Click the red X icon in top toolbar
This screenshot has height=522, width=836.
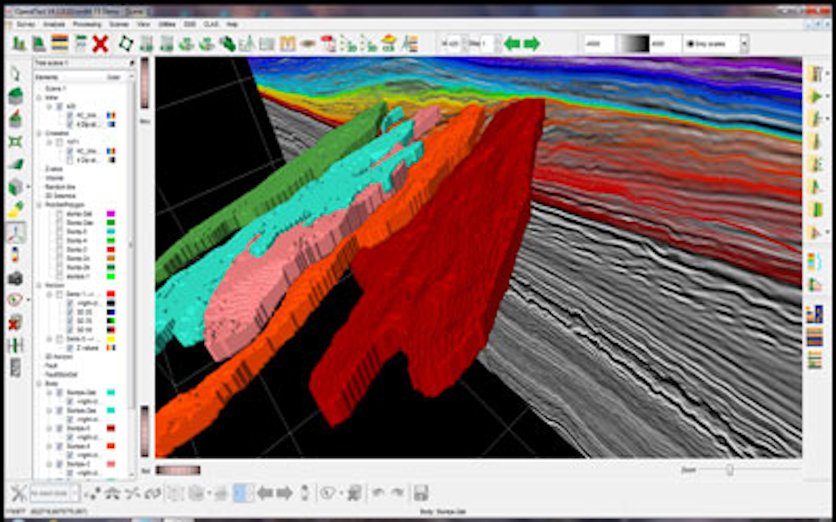click(x=100, y=43)
